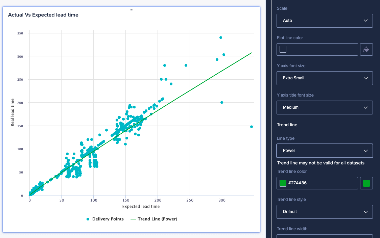Toggle the Delivery Points legend series

[105, 219]
